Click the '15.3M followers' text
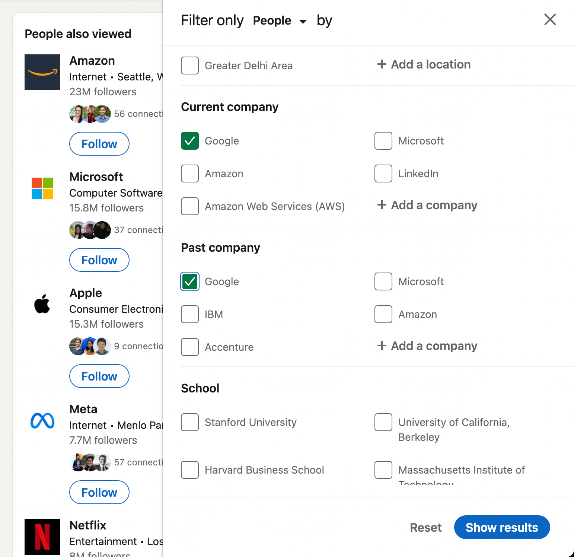574x557 pixels. [106, 324]
